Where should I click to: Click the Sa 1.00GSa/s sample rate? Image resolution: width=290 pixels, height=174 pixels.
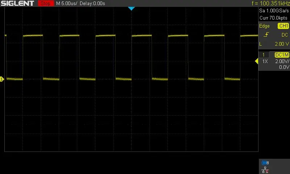pos(274,11)
